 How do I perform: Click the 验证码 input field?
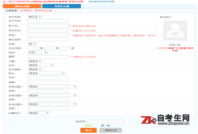click(105, 122)
